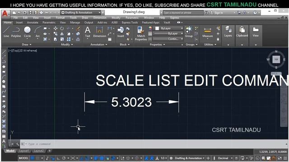Switch to the Express Tools ribbon tab

130,22
